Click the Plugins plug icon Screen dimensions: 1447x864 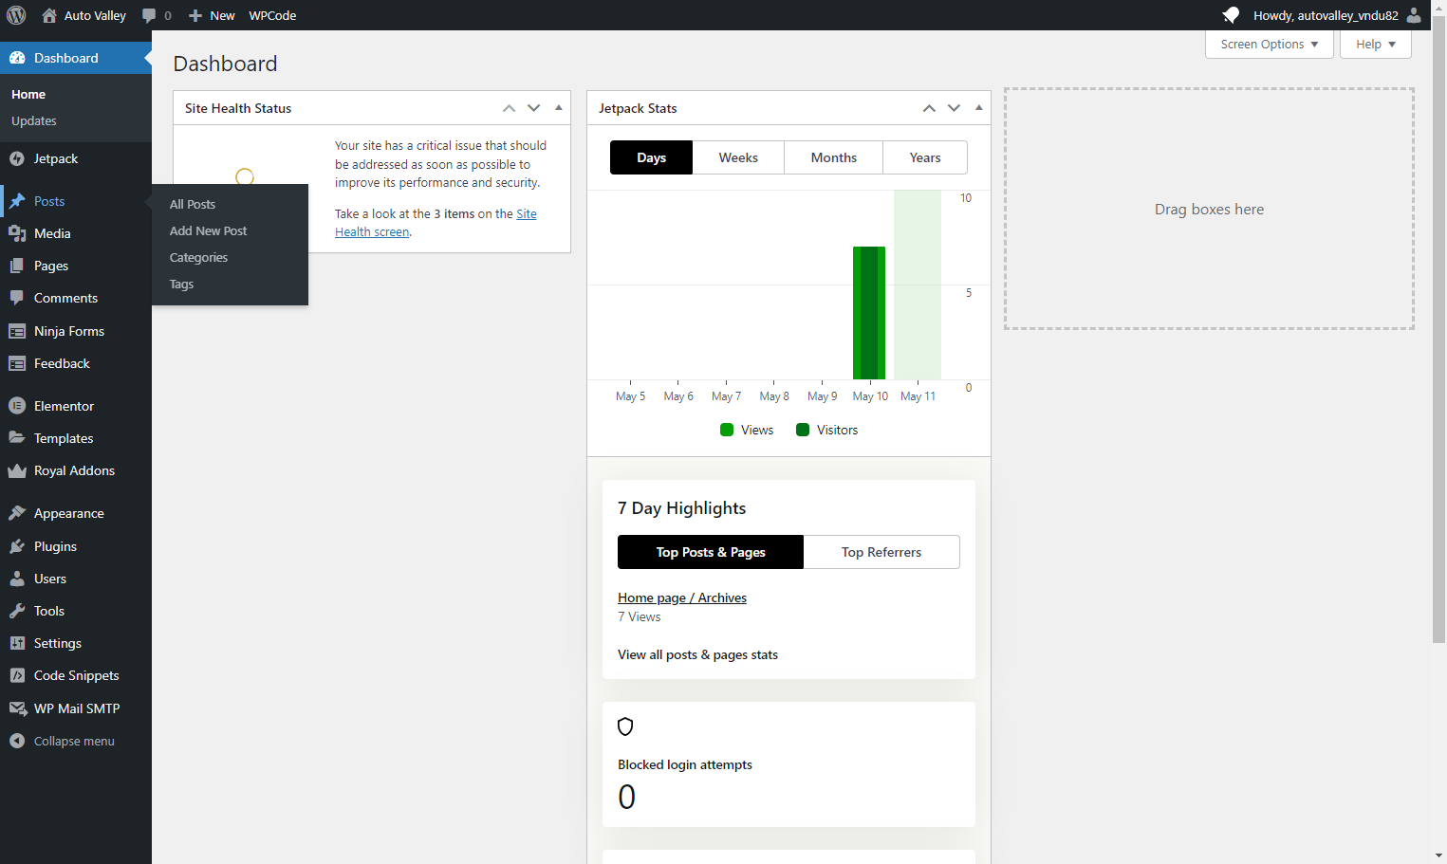[17, 546]
